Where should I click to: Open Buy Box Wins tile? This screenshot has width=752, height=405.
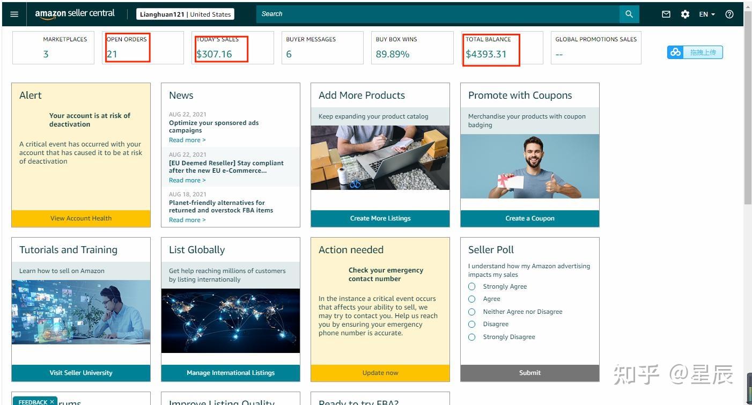pos(412,48)
